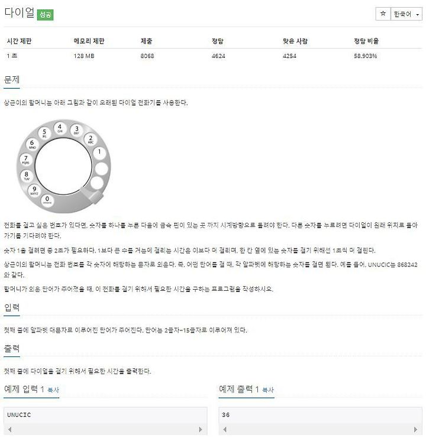Click the metal finger stop on the dial
Image resolution: width=426 pixels, height=438 pixels.
click(92, 194)
